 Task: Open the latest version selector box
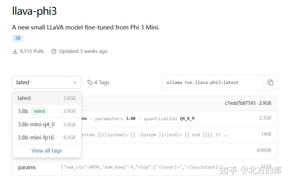46,83
